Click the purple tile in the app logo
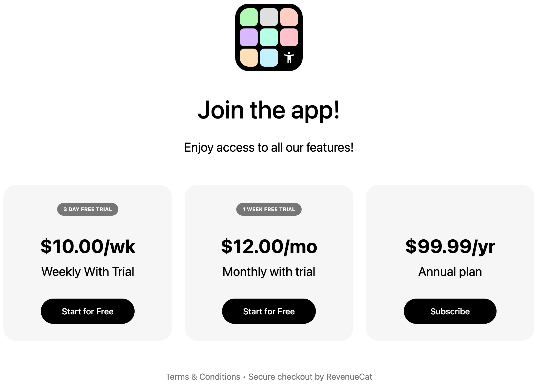Image resolution: width=540 pixels, height=386 pixels. pyautogui.click(x=249, y=37)
